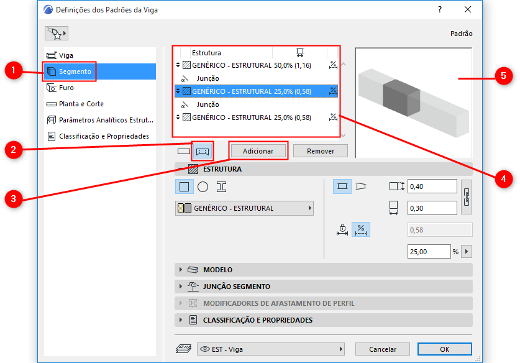Open the GENÉRICO - ESTRUTURAL building material picker

pyautogui.click(x=244, y=208)
